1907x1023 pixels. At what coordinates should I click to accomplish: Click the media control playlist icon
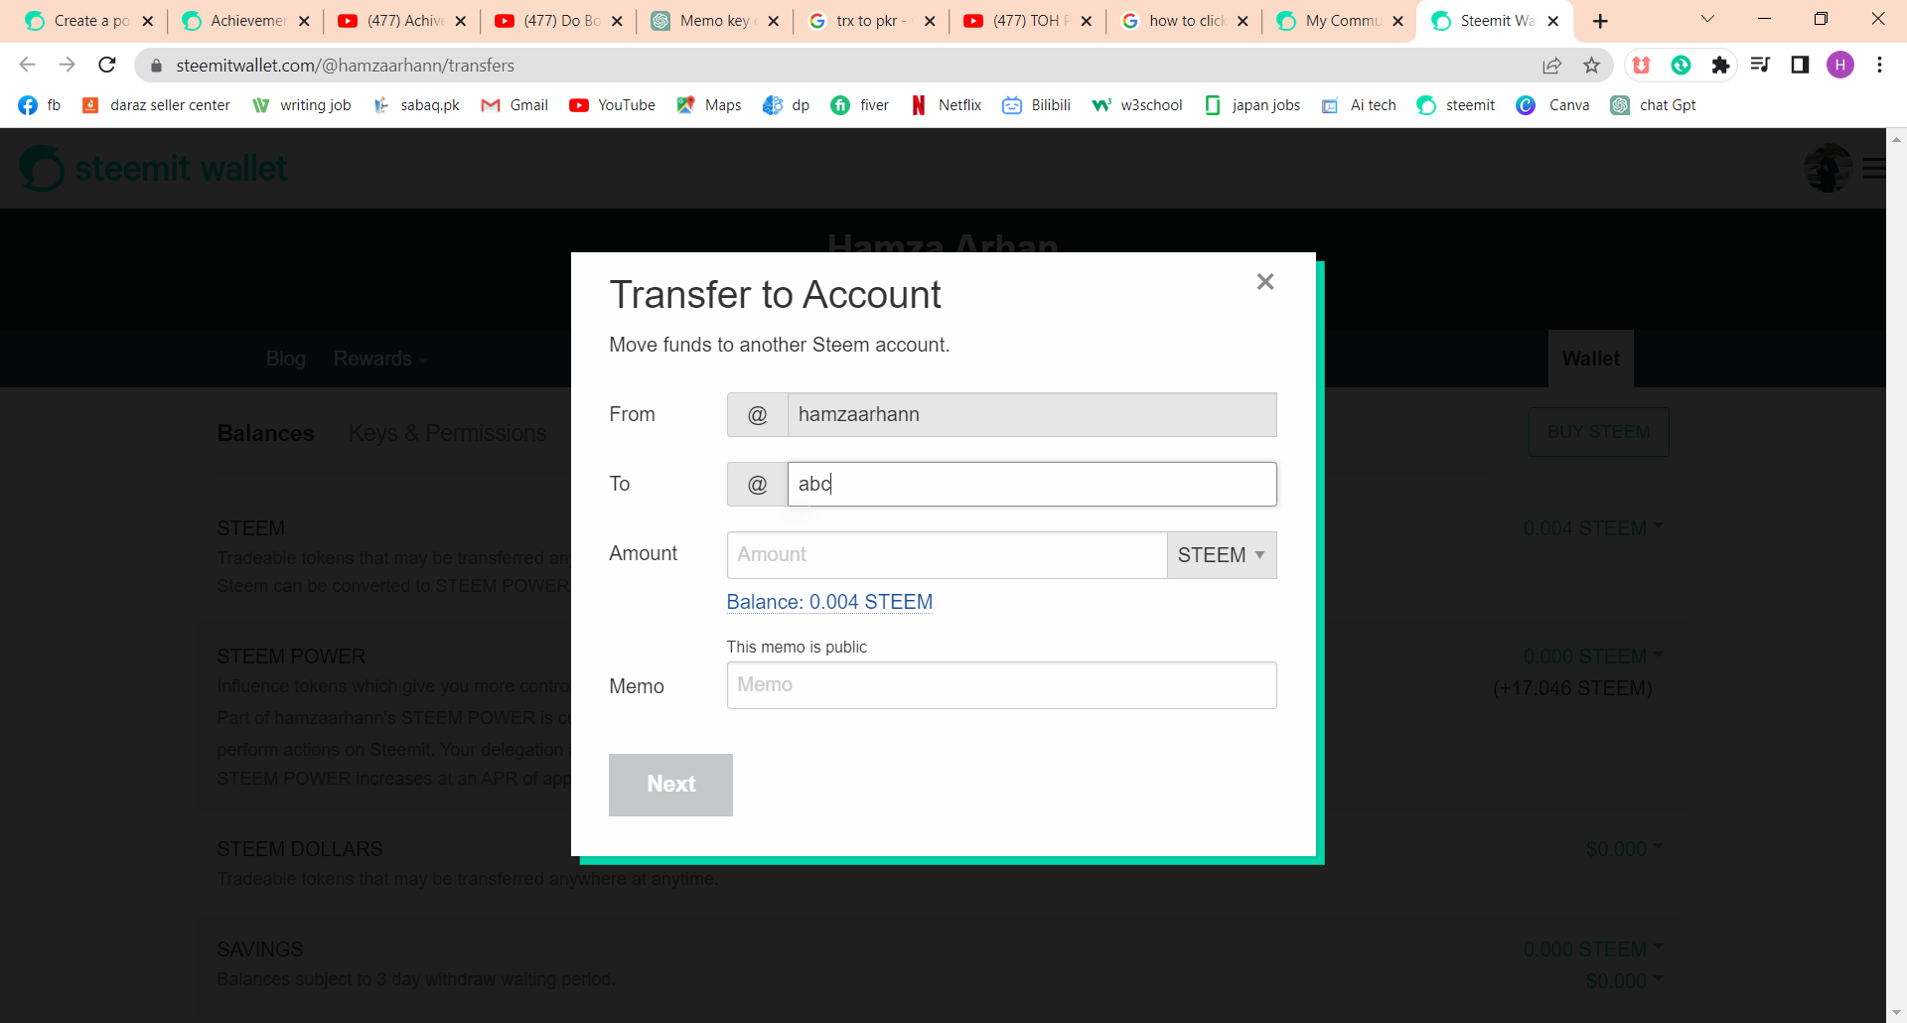tap(1760, 65)
